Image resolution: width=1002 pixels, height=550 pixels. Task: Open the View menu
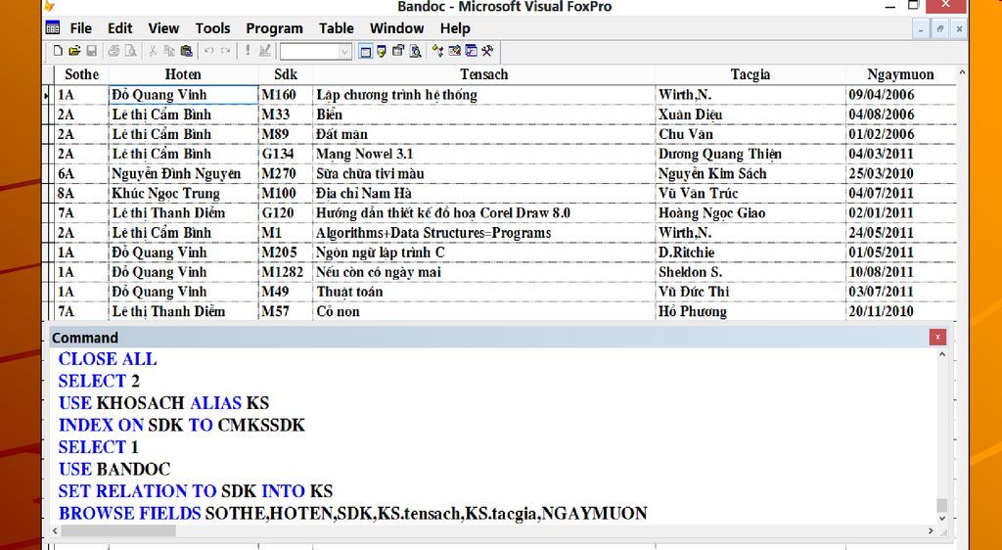coord(163,28)
